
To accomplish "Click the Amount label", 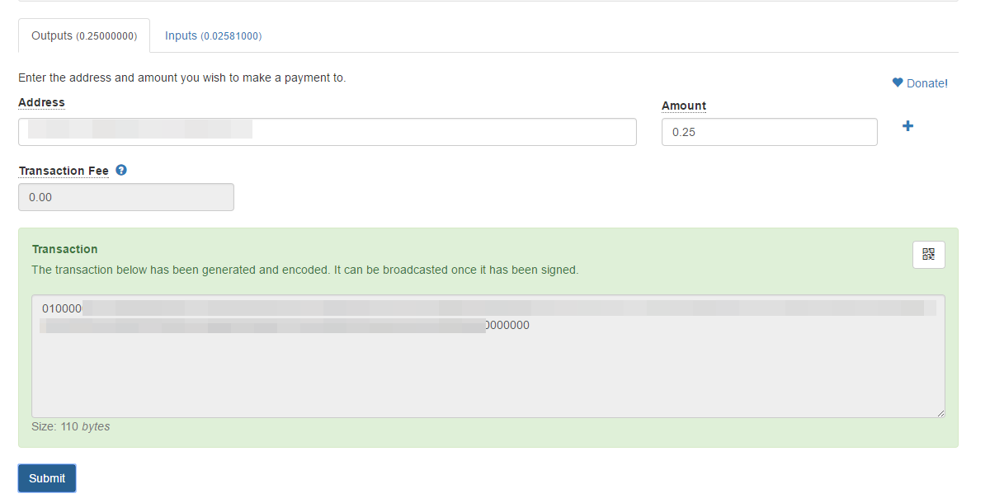I will pyautogui.click(x=684, y=106).
